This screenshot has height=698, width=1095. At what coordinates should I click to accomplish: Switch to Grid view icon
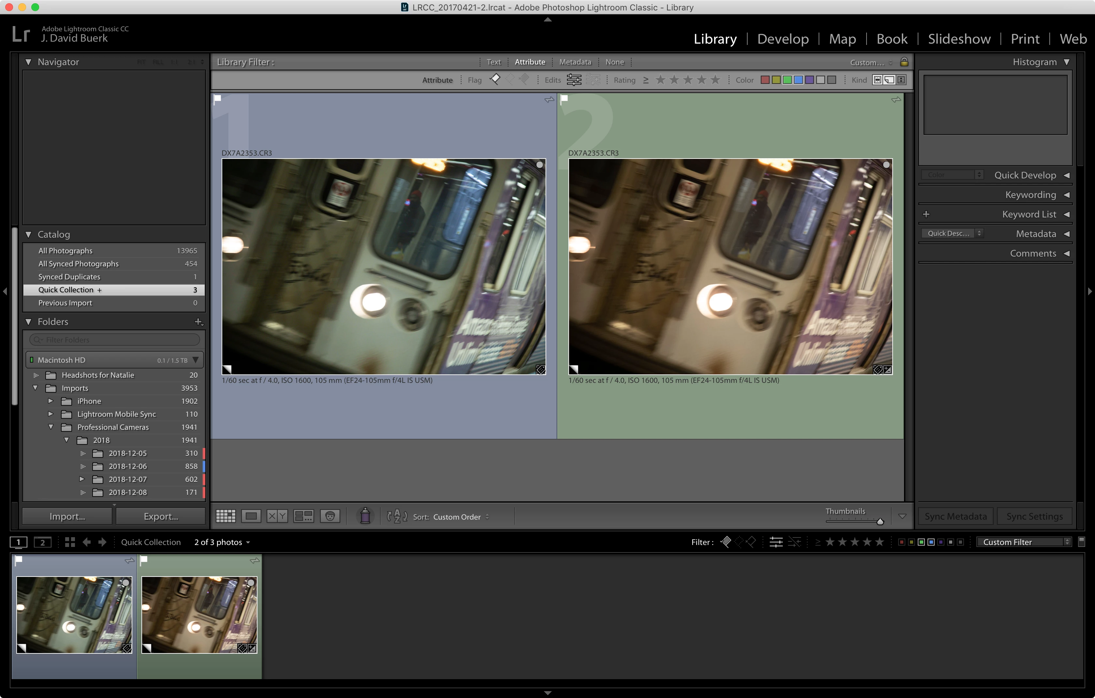pos(226,516)
